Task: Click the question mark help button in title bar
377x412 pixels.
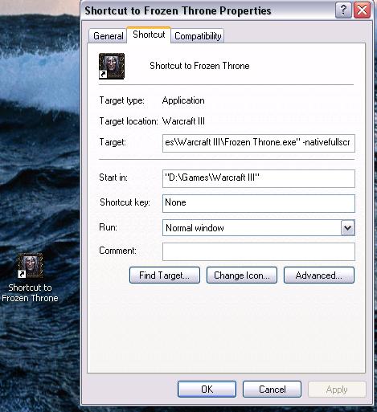Action: click(343, 10)
